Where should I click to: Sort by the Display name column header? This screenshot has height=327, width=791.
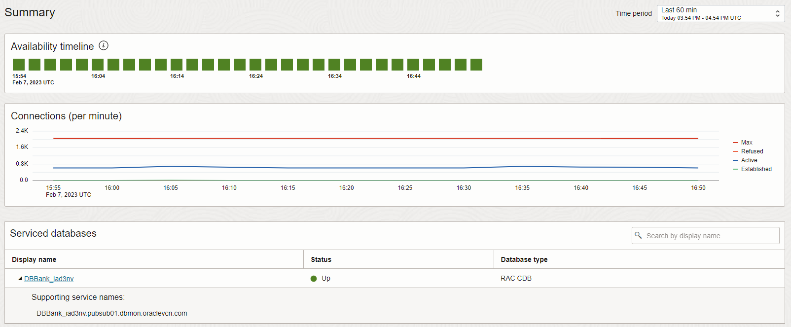[x=34, y=259]
